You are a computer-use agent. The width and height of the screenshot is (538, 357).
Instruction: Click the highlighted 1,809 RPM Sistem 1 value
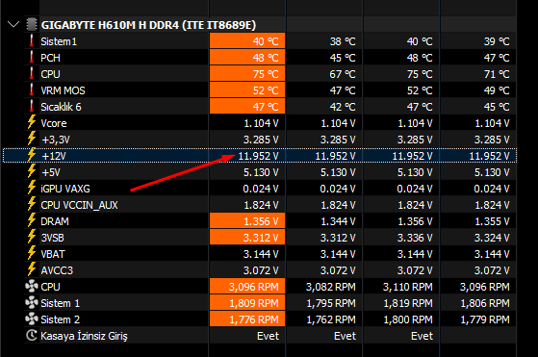pos(247,303)
